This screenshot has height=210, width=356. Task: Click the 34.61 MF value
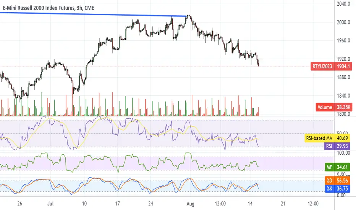pyautogui.click(x=342, y=167)
